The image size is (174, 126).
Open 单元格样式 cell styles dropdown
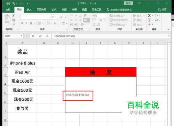pyautogui.click(x=118, y=25)
